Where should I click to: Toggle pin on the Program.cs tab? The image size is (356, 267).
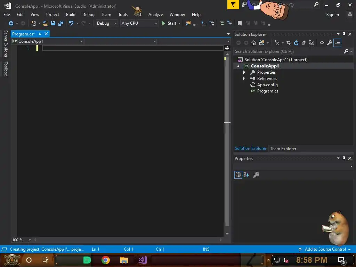coord(40,34)
